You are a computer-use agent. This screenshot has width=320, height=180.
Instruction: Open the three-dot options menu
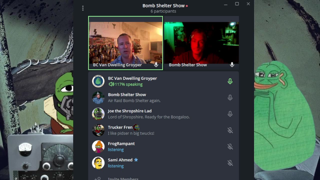click(83, 8)
